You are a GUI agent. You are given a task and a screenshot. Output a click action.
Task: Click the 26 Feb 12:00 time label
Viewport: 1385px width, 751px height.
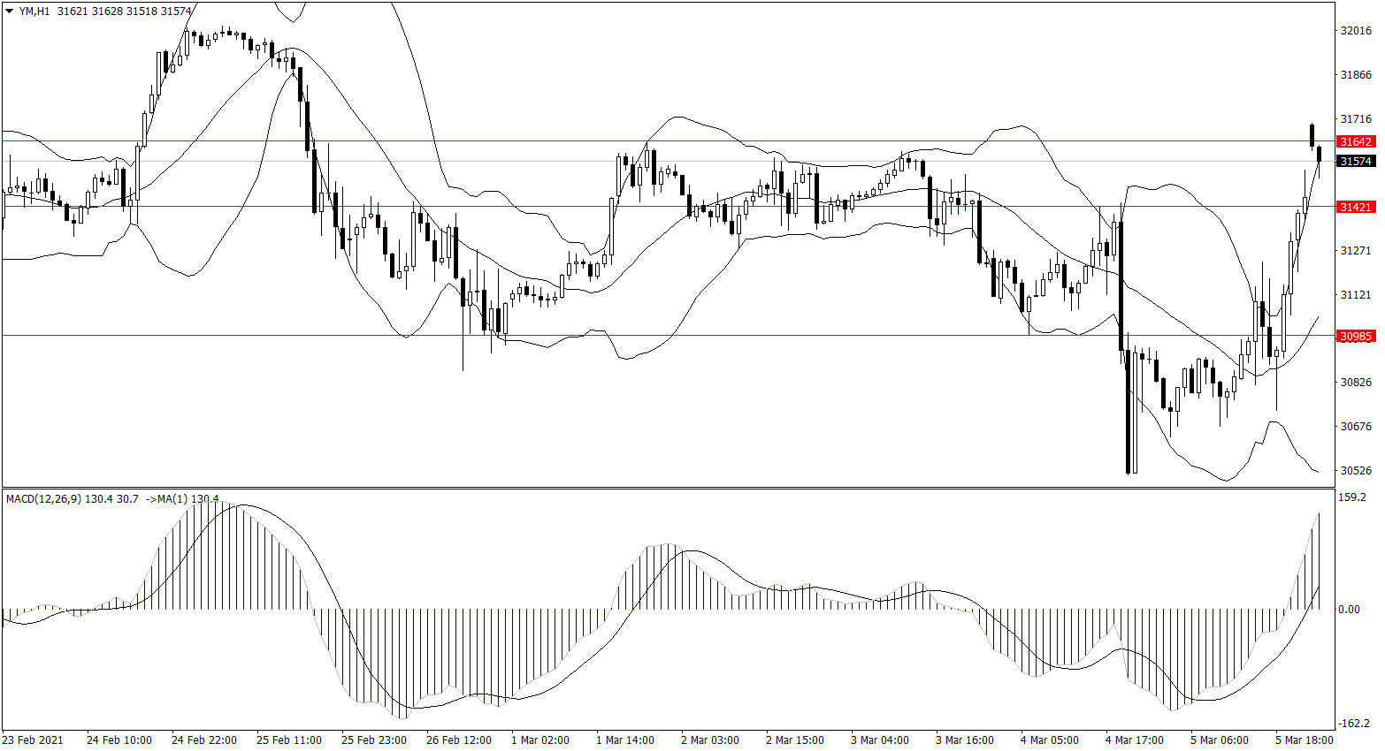(458, 740)
